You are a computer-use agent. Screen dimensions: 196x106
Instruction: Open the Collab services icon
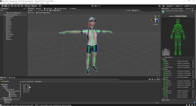159,6
